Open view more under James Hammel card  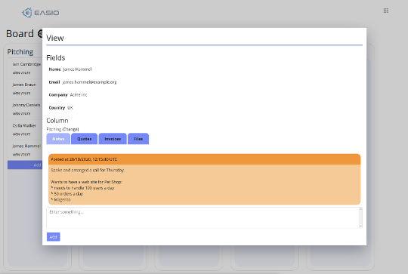click(x=21, y=155)
